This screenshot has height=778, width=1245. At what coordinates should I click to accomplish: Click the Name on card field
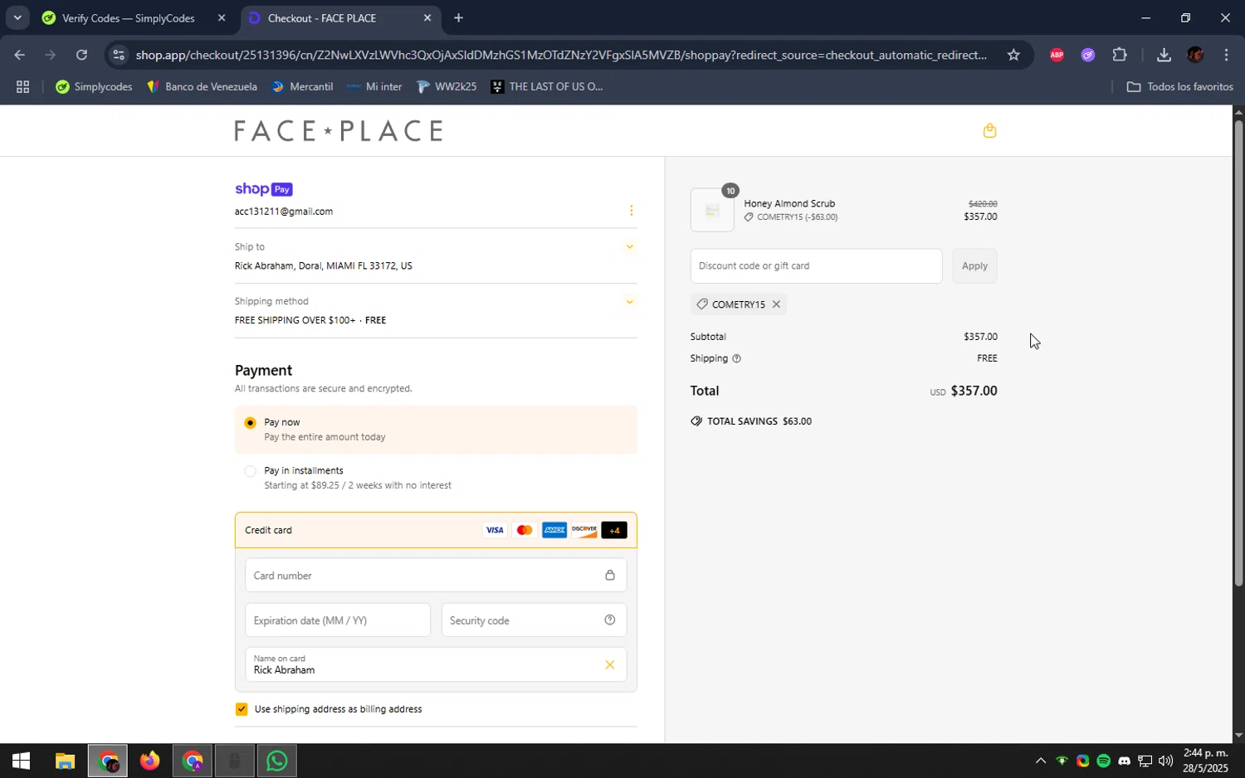coord(436,664)
